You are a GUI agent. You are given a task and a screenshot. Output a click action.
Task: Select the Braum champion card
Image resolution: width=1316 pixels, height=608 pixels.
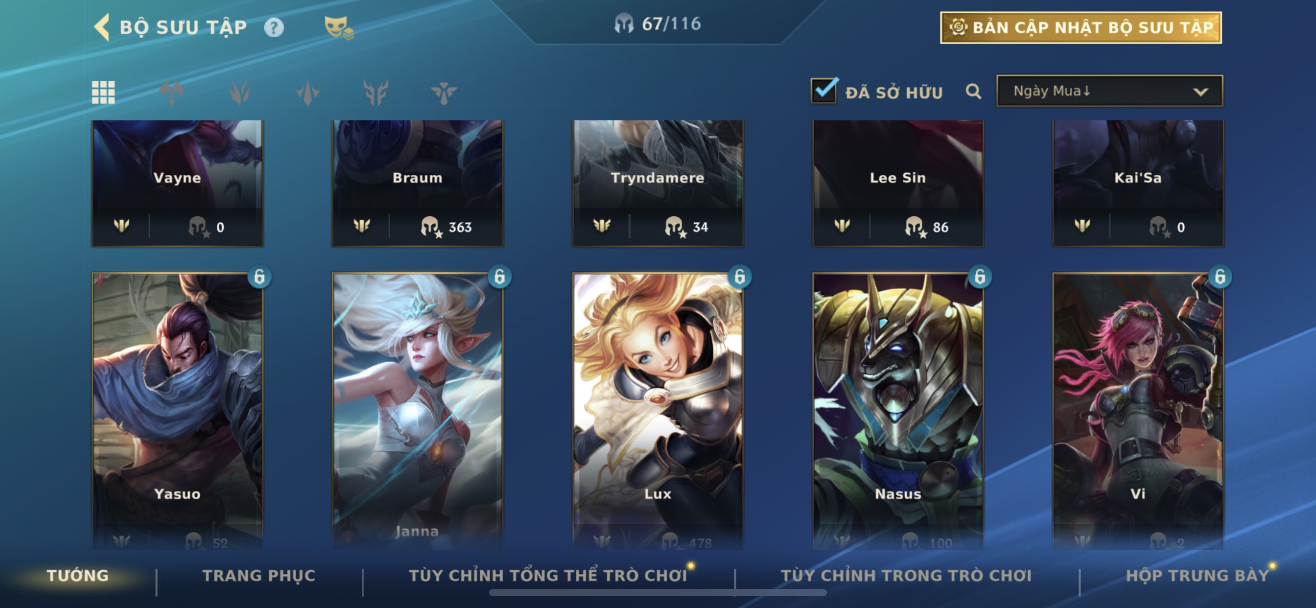[418, 184]
